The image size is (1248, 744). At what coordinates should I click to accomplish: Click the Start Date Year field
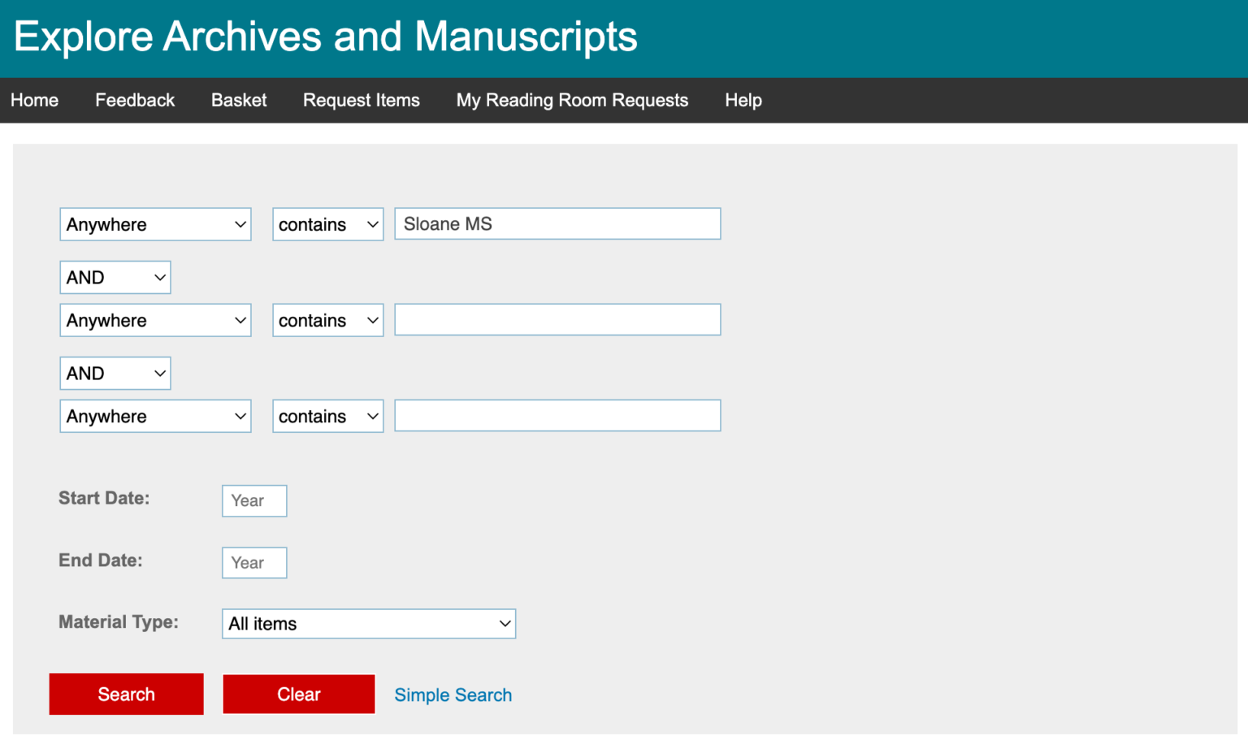tap(253, 500)
